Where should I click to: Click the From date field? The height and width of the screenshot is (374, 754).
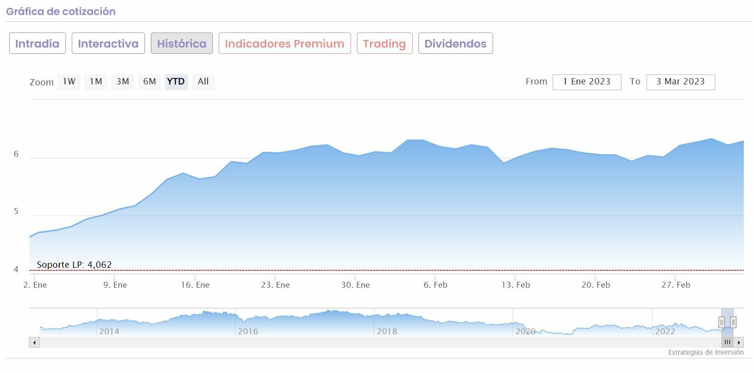click(587, 81)
